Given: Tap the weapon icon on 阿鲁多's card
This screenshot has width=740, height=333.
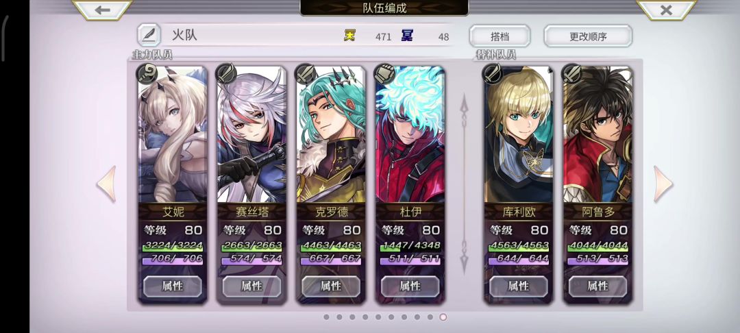Looking at the screenshot, I should tap(571, 73).
